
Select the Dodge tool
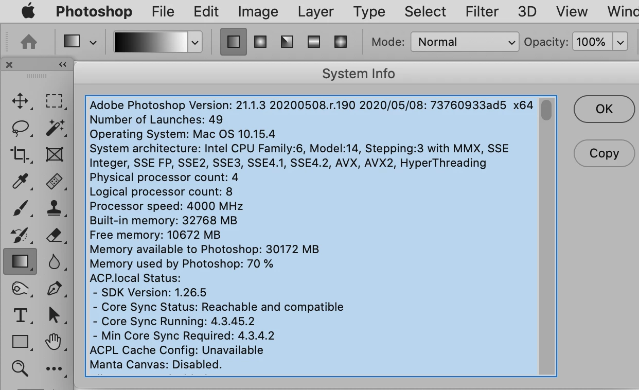click(x=20, y=289)
